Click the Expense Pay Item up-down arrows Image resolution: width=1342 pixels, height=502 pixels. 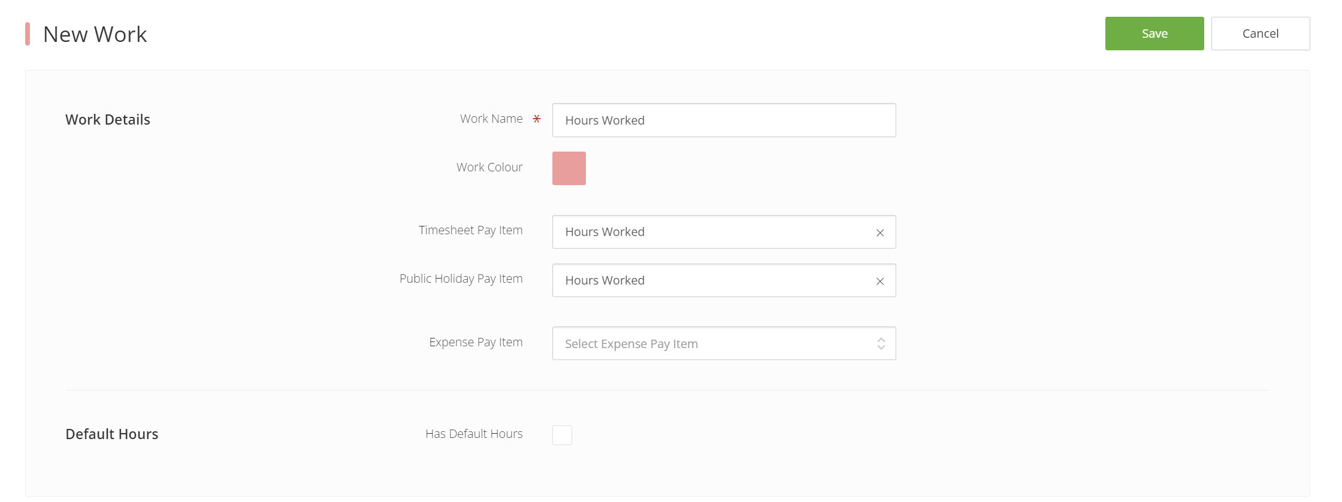(881, 343)
